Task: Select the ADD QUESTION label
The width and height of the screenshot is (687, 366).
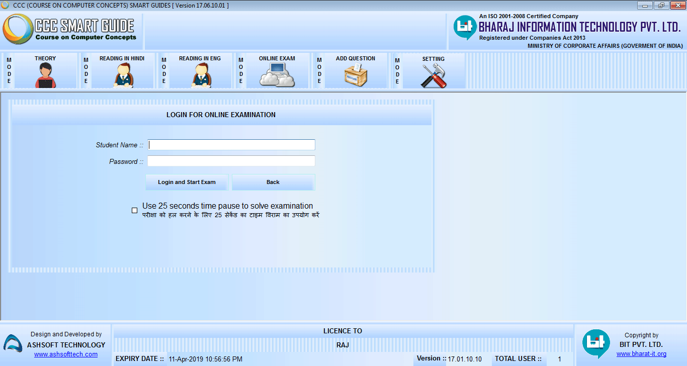Action: coord(356,58)
